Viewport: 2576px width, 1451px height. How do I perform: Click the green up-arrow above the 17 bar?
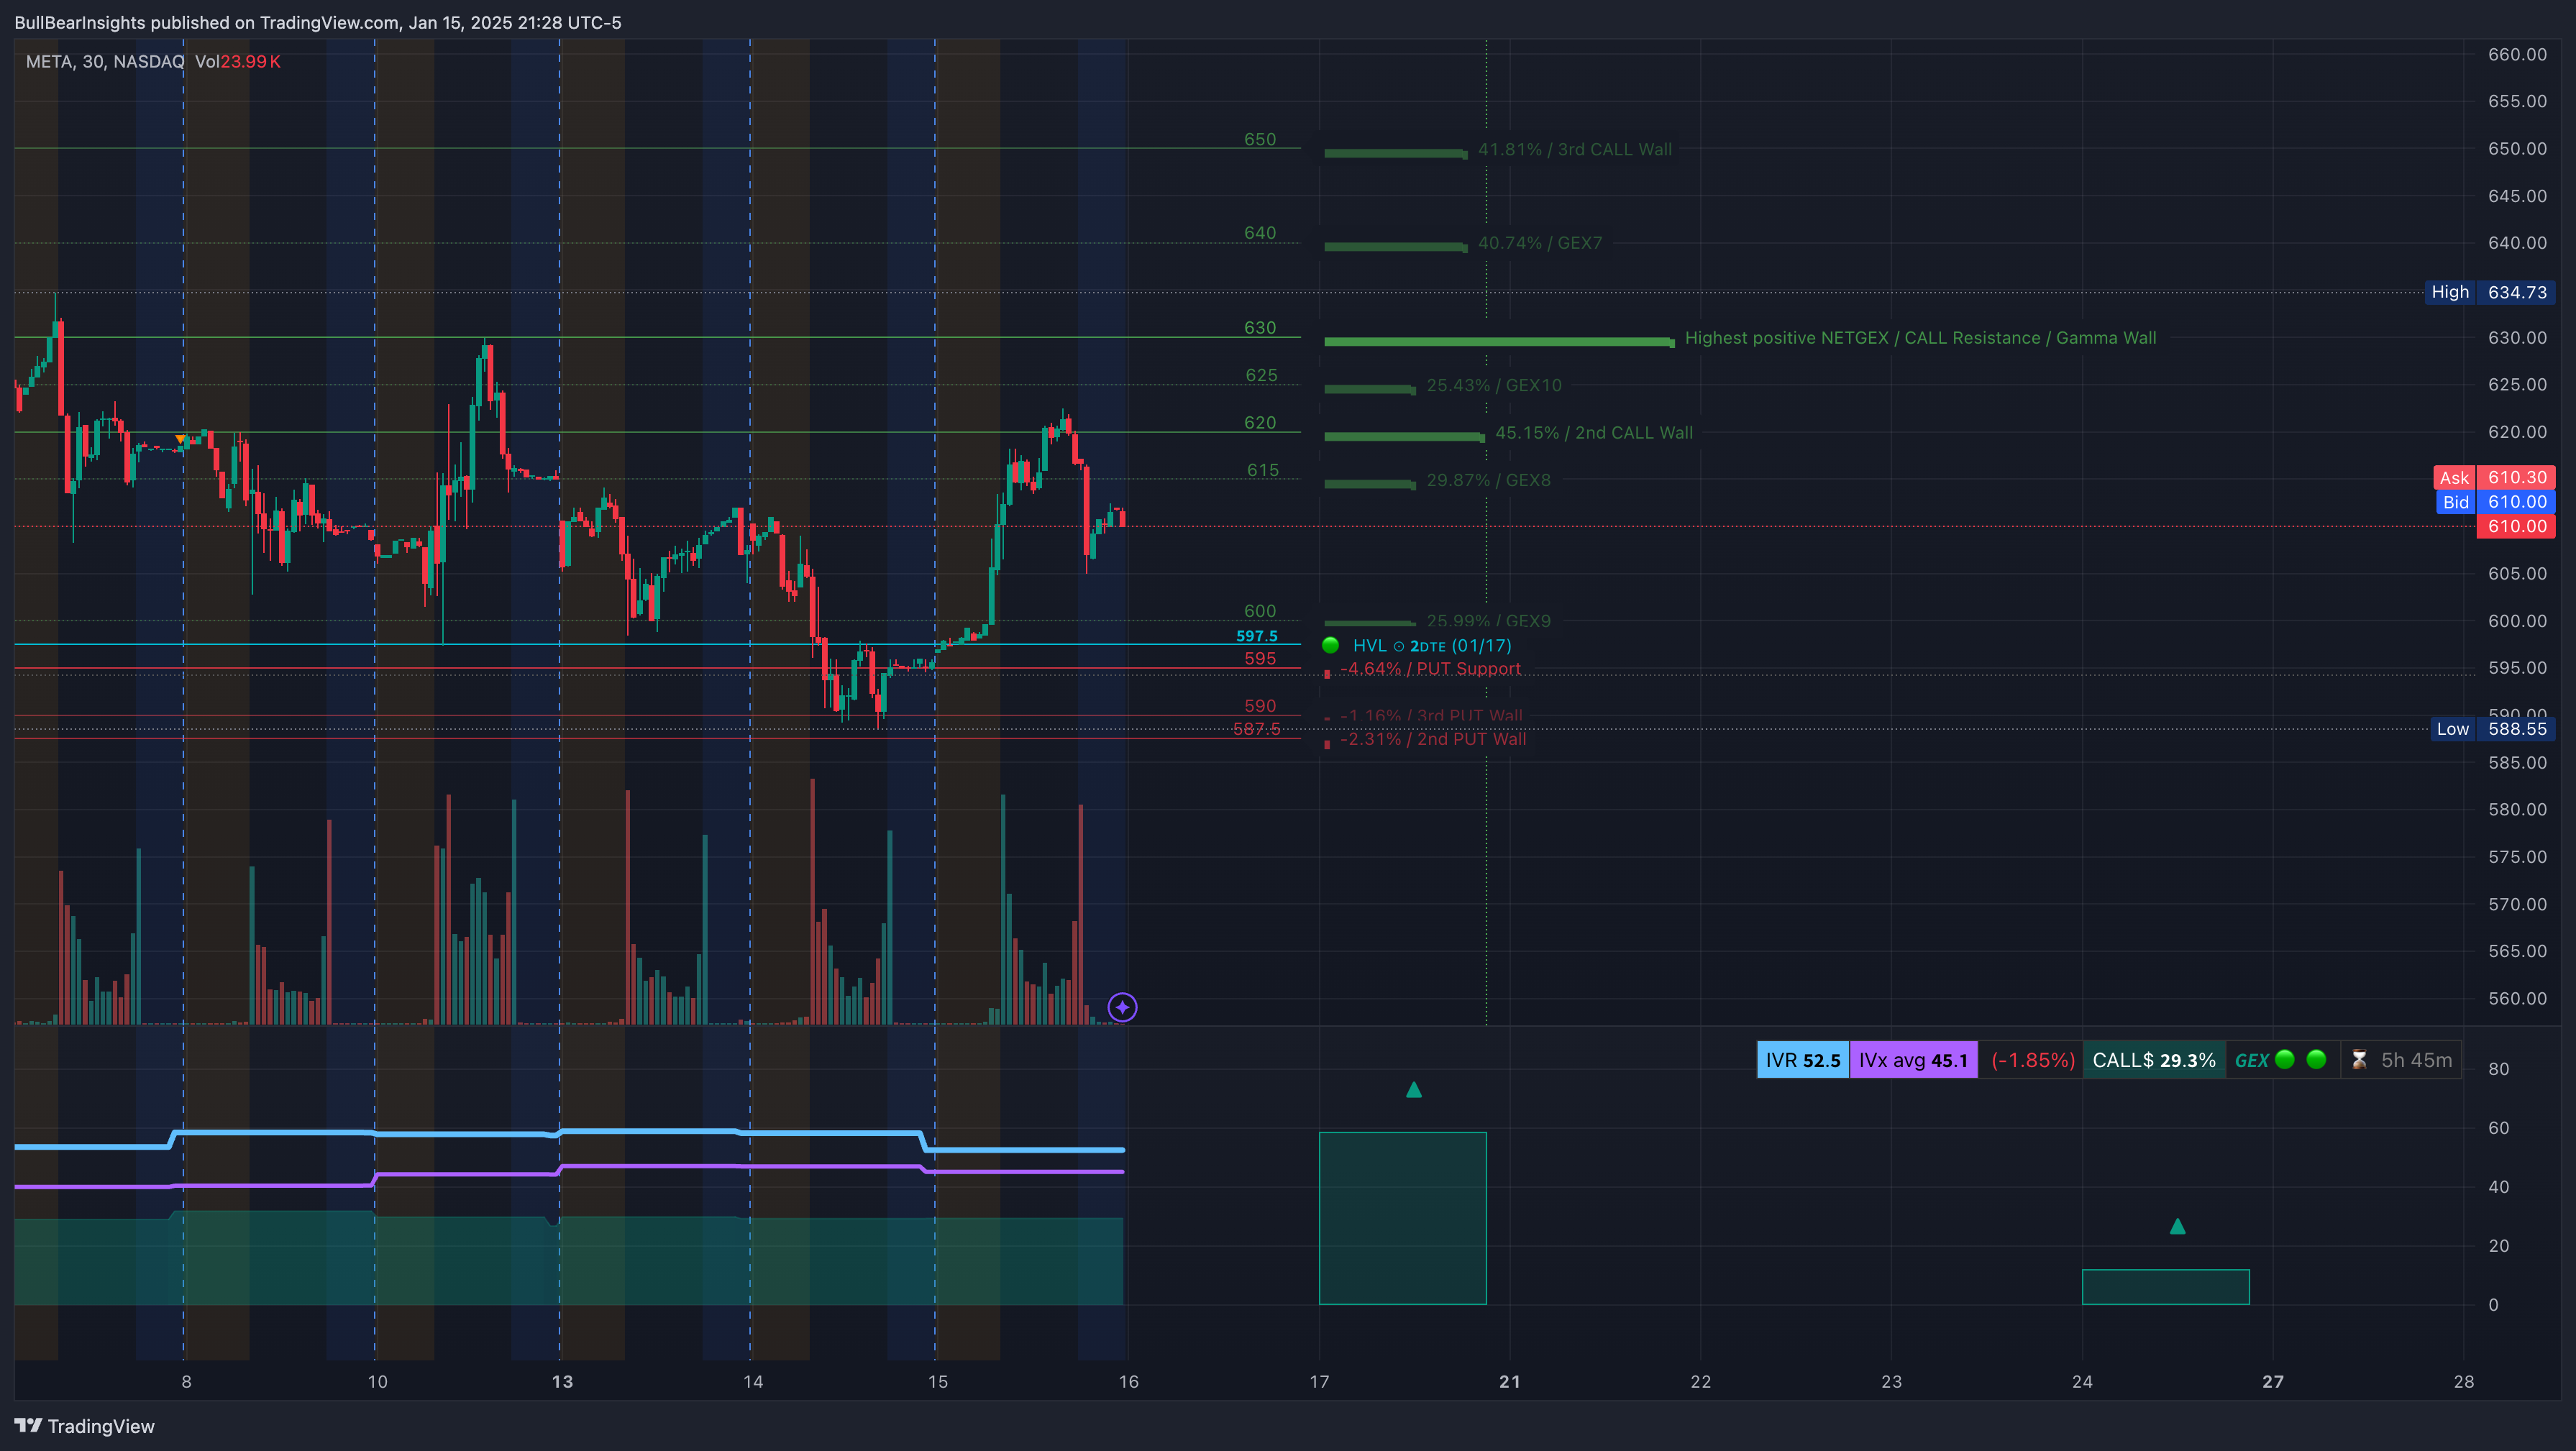pos(1413,1089)
